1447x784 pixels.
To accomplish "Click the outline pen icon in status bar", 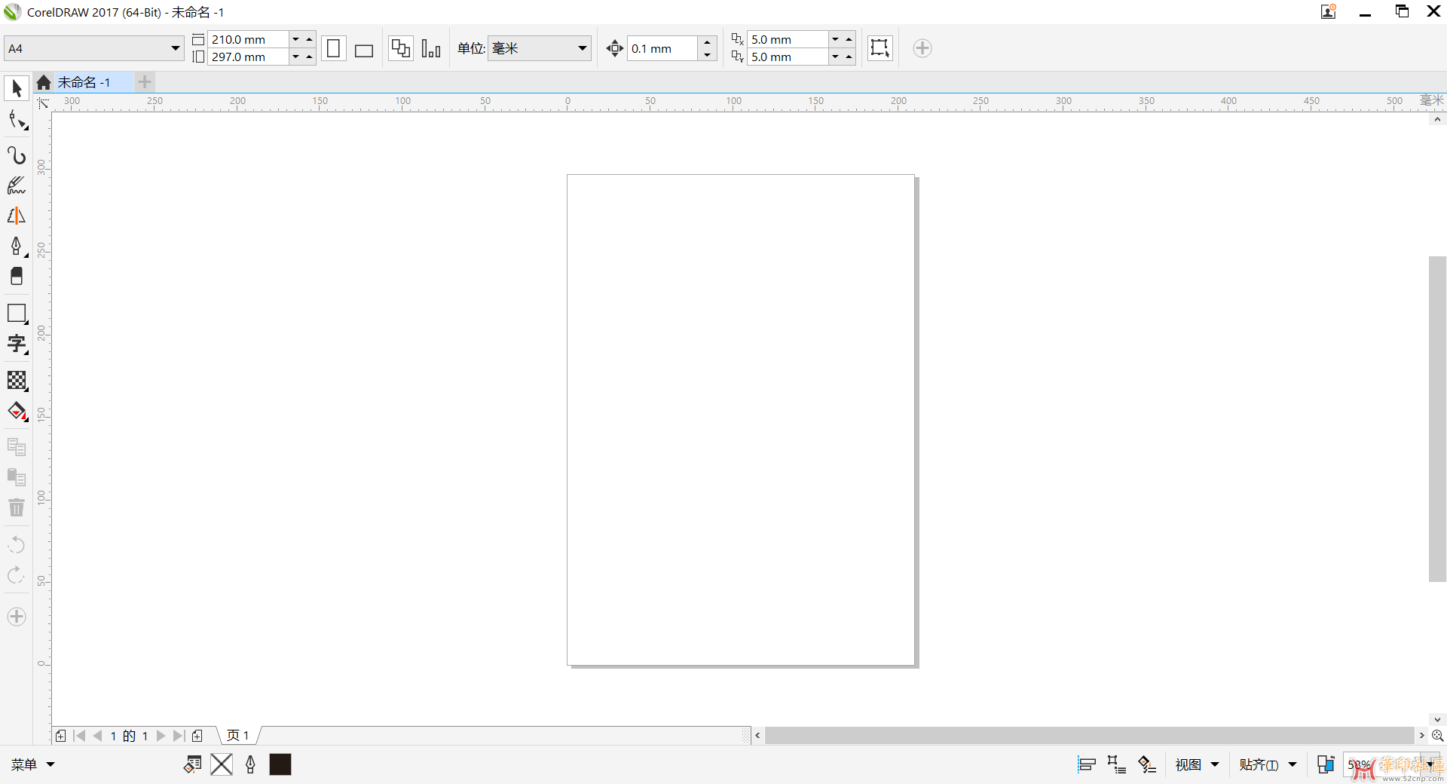I will pyautogui.click(x=251, y=764).
